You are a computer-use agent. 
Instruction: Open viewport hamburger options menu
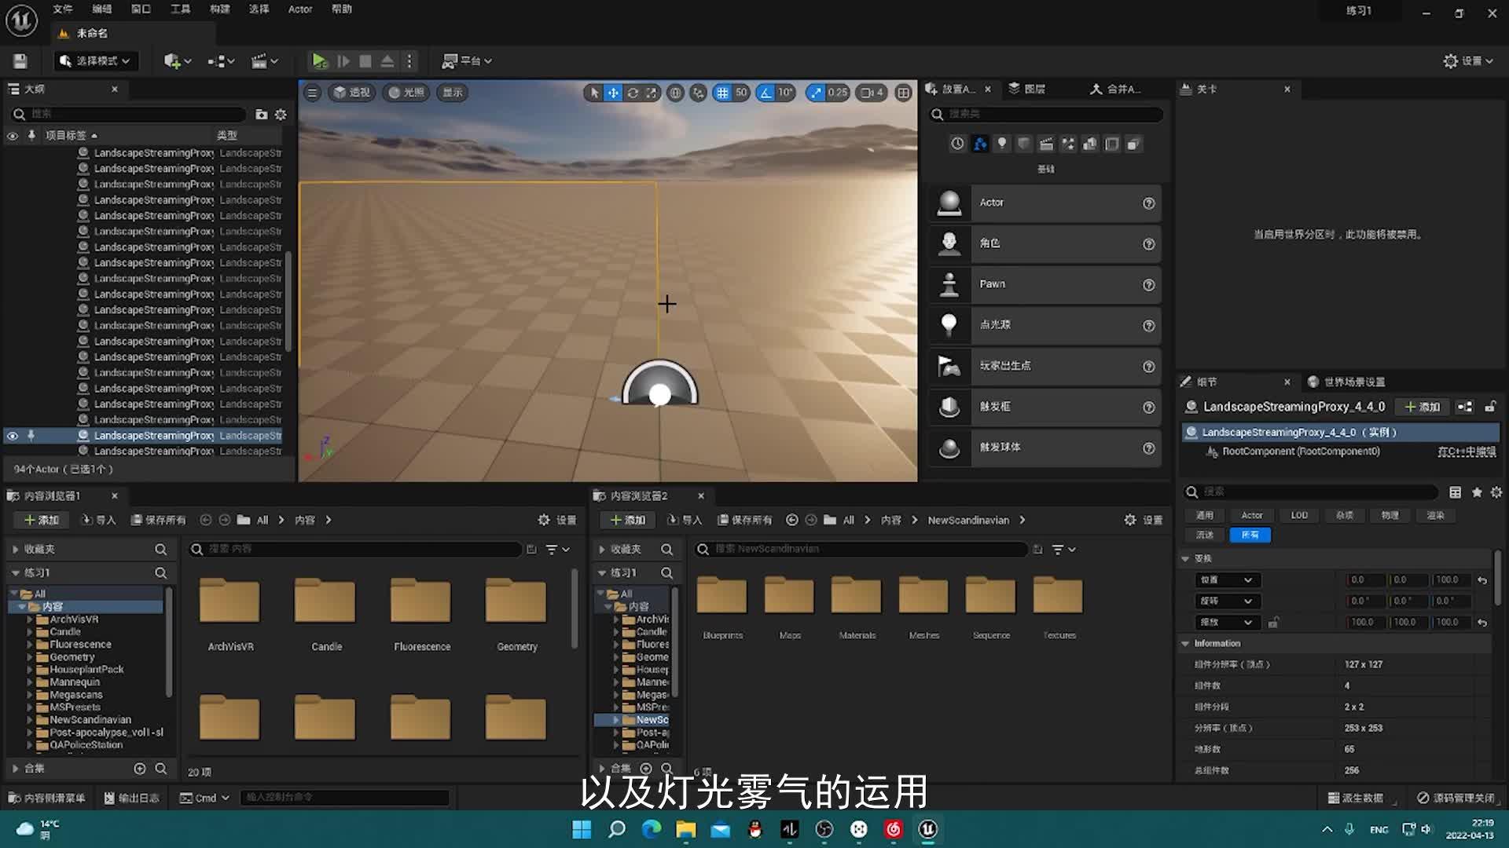(312, 93)
